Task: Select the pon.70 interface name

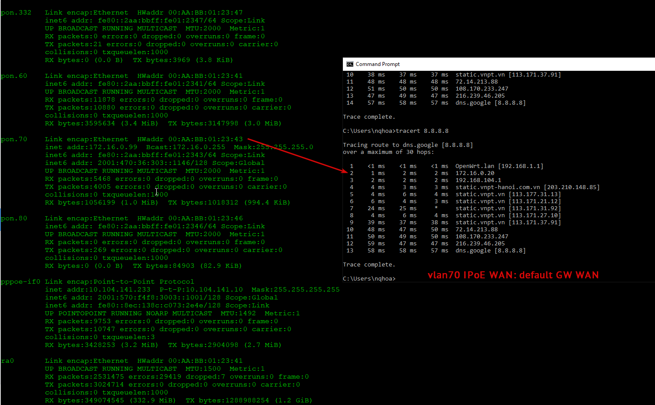Action: click(x=14, y=139)
